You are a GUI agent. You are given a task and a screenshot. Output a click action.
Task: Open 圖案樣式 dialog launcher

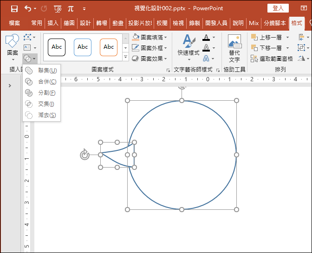pos(169,70)
